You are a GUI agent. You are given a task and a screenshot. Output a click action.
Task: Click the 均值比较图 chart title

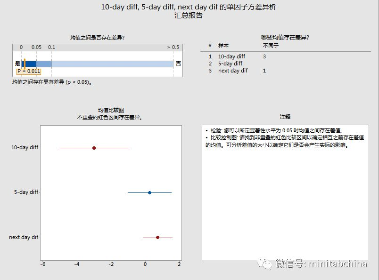[x=111, y=110]
